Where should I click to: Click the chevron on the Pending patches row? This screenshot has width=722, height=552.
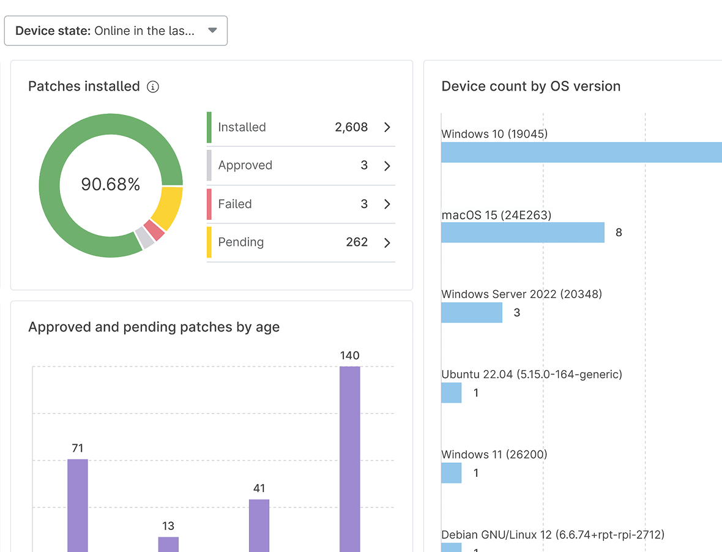click(386, 242)
